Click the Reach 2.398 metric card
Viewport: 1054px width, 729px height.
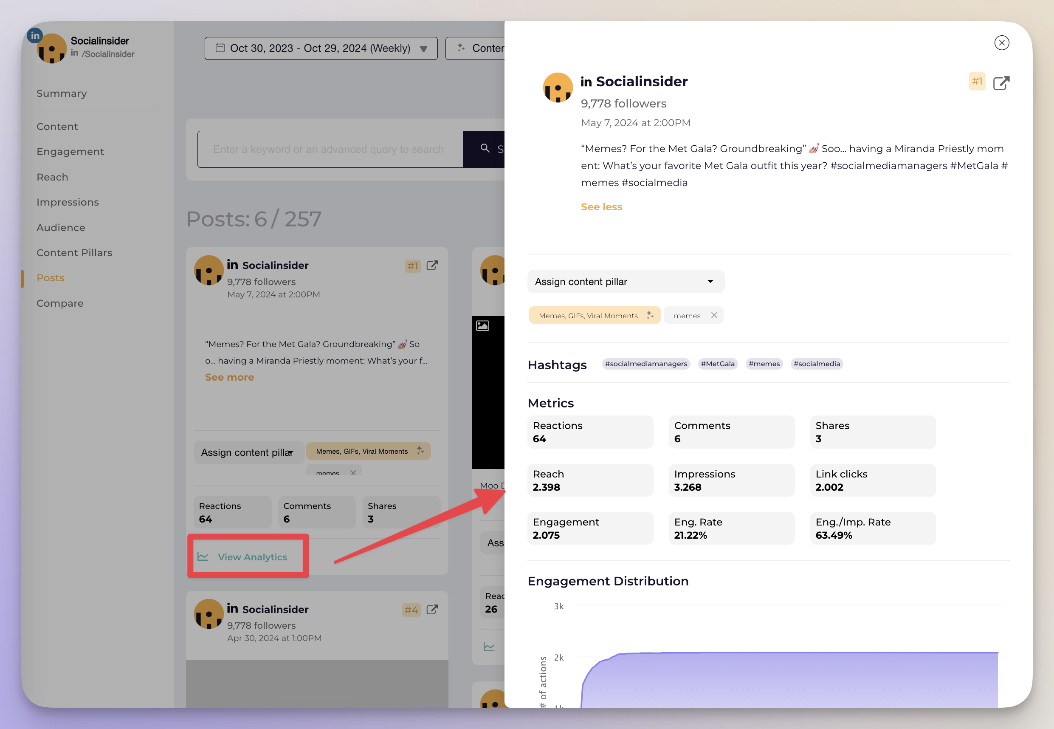click(x=590, y=480)
